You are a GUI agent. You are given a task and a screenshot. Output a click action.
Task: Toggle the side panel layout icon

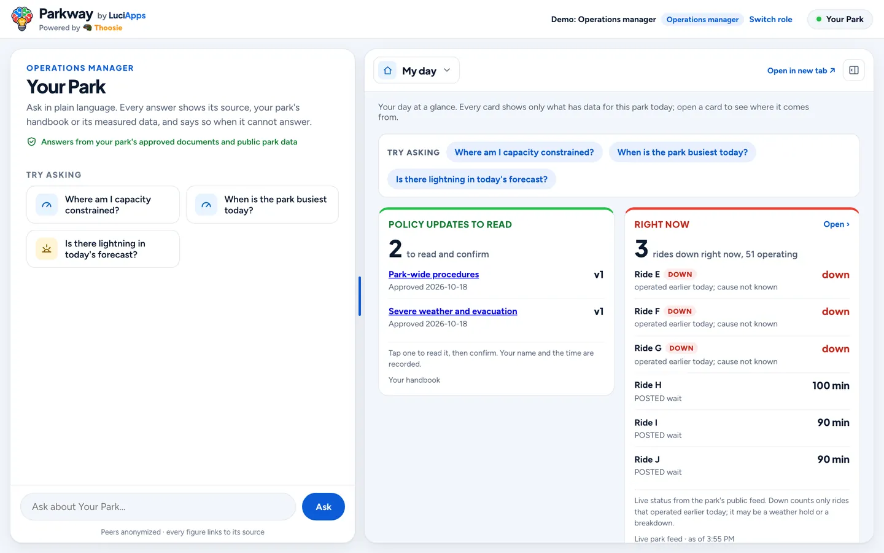click(854, 70)
